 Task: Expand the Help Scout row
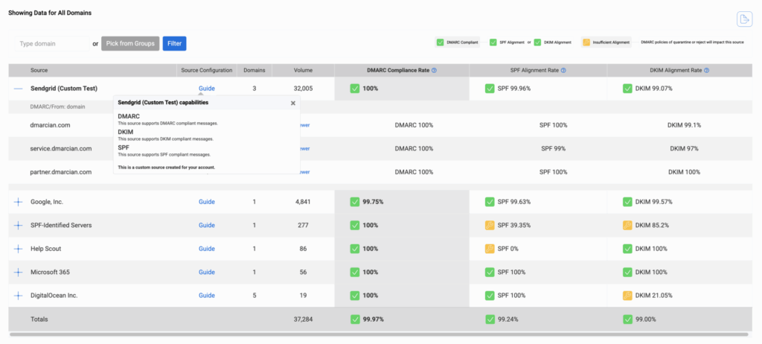coord(18,249)
